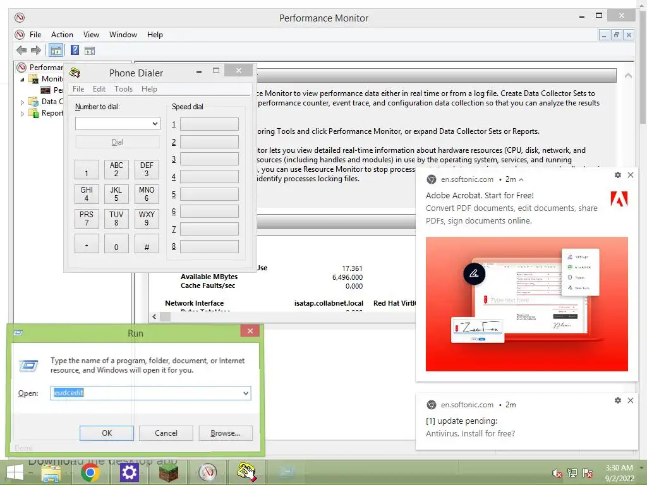Screen dimensions: 647x485
Task: Click the Available MBytes value 6,496.000
Action: click(x=348, y=277)
